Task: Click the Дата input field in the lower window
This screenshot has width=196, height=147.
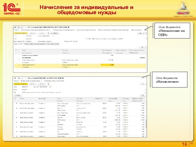Action: tap(43, 87)
